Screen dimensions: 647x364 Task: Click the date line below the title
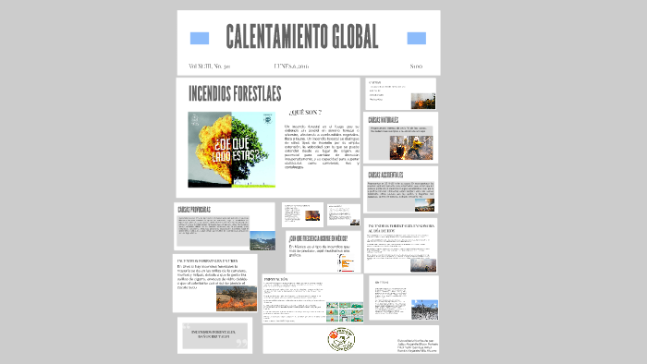(x=291, y=66)
